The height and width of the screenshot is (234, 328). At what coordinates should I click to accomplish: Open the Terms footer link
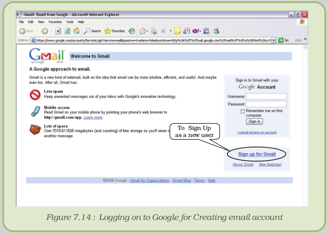199,180
